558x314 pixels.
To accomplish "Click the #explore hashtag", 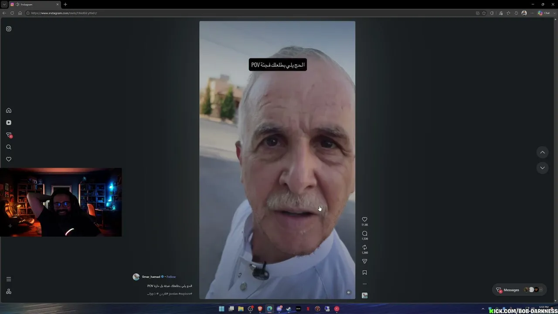I will point(185,294).
